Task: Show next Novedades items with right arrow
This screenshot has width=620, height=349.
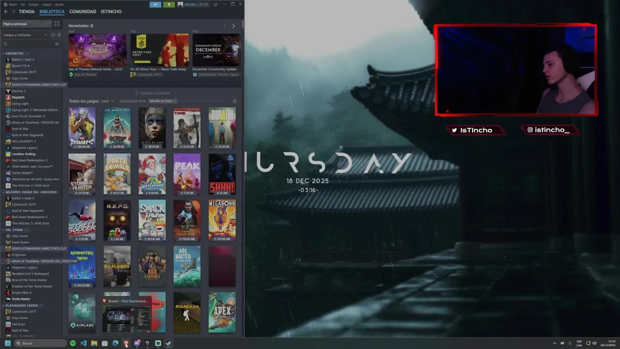Action: [233, 26]
